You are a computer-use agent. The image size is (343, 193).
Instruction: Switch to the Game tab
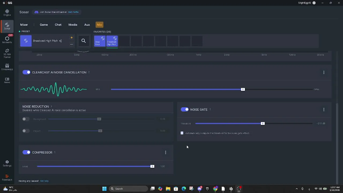[x=44, y=25]
